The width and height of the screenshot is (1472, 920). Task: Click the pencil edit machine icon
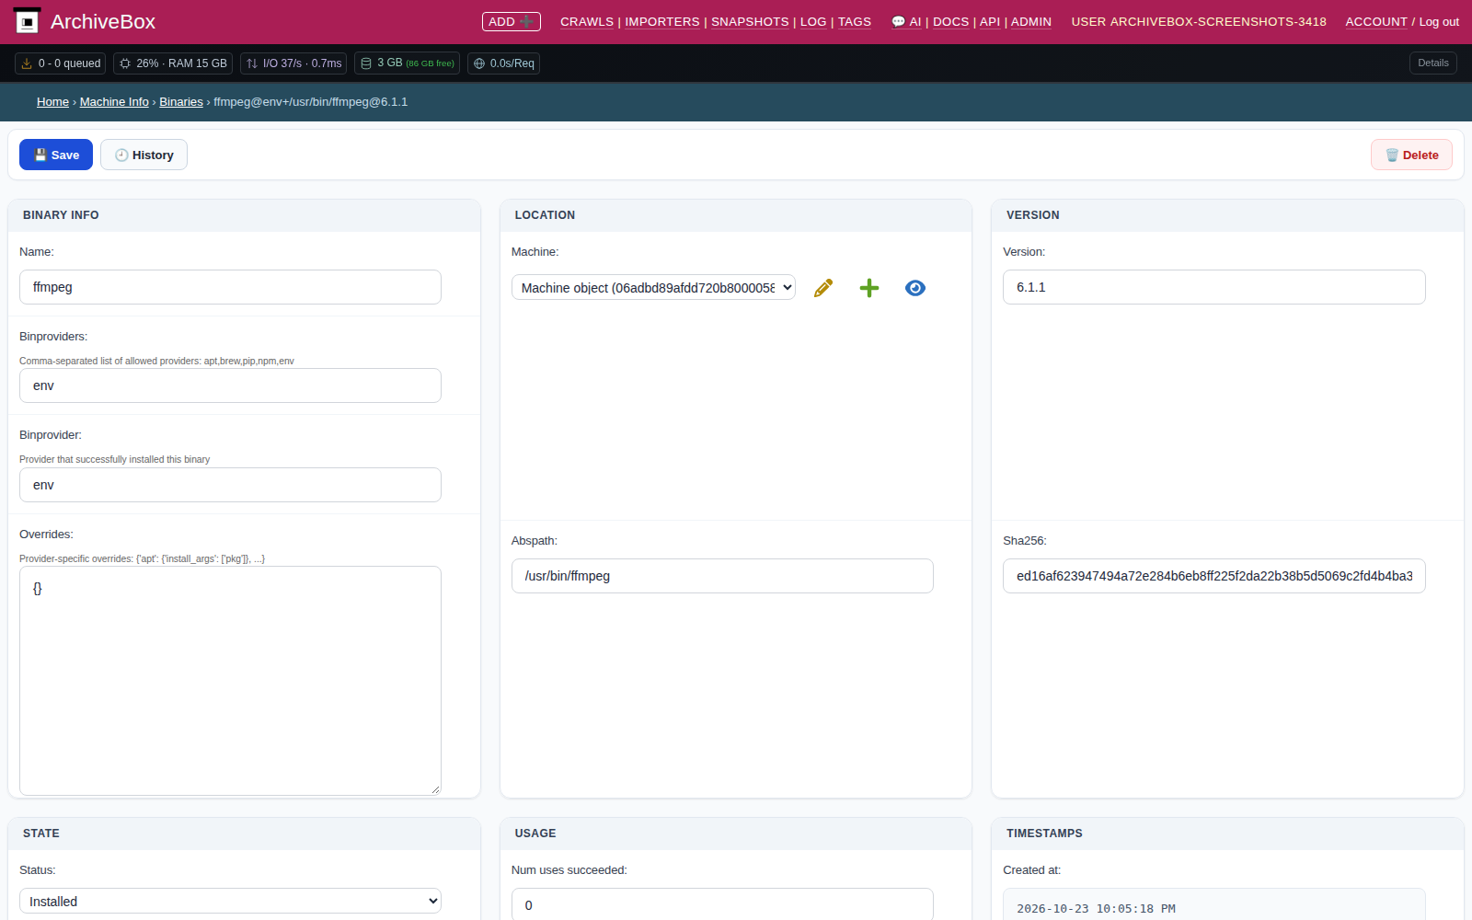click(x=823, y=288)
